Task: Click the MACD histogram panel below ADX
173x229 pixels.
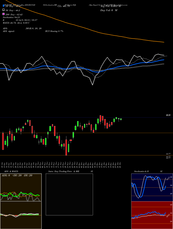Action: tap(21, 215)
